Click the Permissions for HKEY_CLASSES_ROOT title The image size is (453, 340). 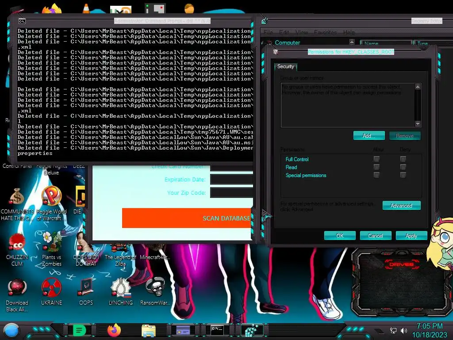pos(351,52)
